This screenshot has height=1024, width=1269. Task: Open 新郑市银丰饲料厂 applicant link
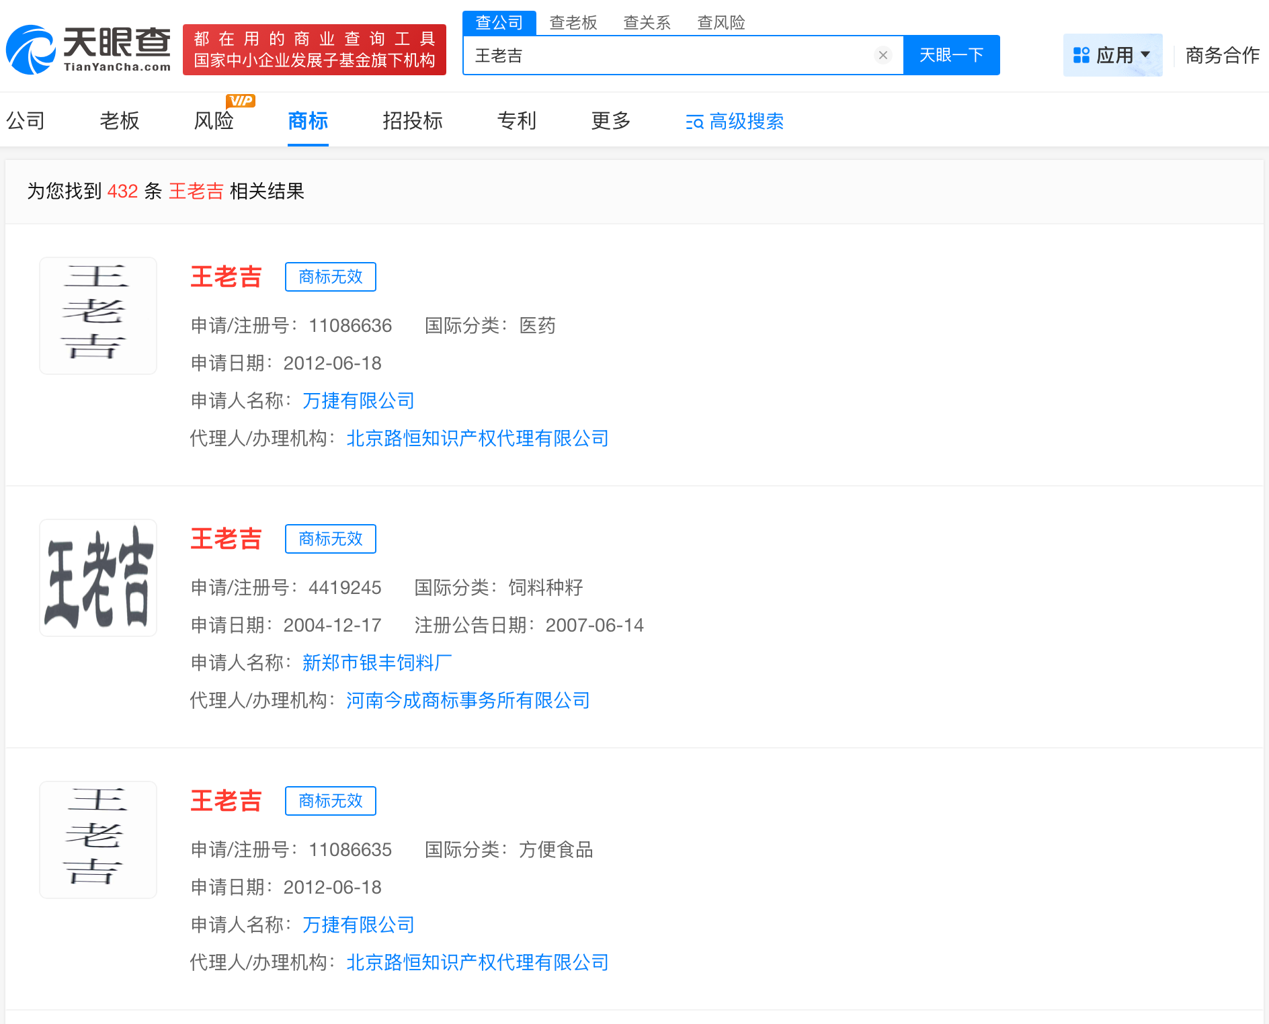click(376, 663)
